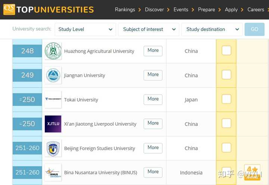Open Jiangnan University logo thumbnail
Image resolution: width=269 pixels, height=185 pixels.
(53, 75)
